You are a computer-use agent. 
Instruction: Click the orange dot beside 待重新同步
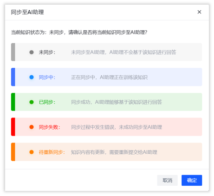[32, 152]
